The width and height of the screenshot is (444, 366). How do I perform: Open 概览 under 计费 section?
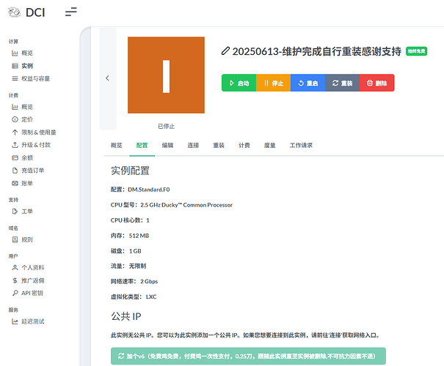tap(22, 107)
